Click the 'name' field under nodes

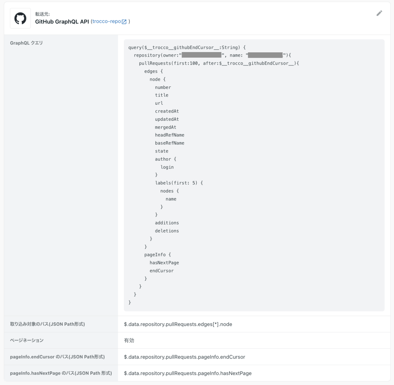(x=171, y=199)
